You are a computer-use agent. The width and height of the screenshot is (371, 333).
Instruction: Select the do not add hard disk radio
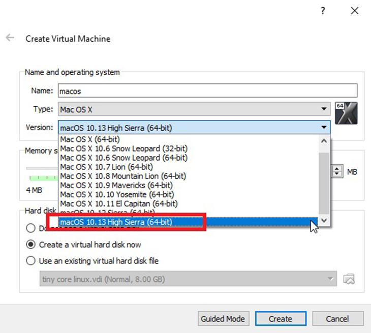pyautogui.click(x=31, y=228)
